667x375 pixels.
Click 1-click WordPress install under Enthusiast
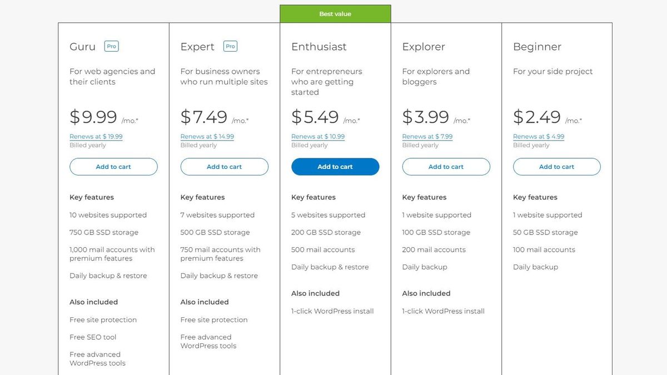pyautogui.click(x=332, y=311)
